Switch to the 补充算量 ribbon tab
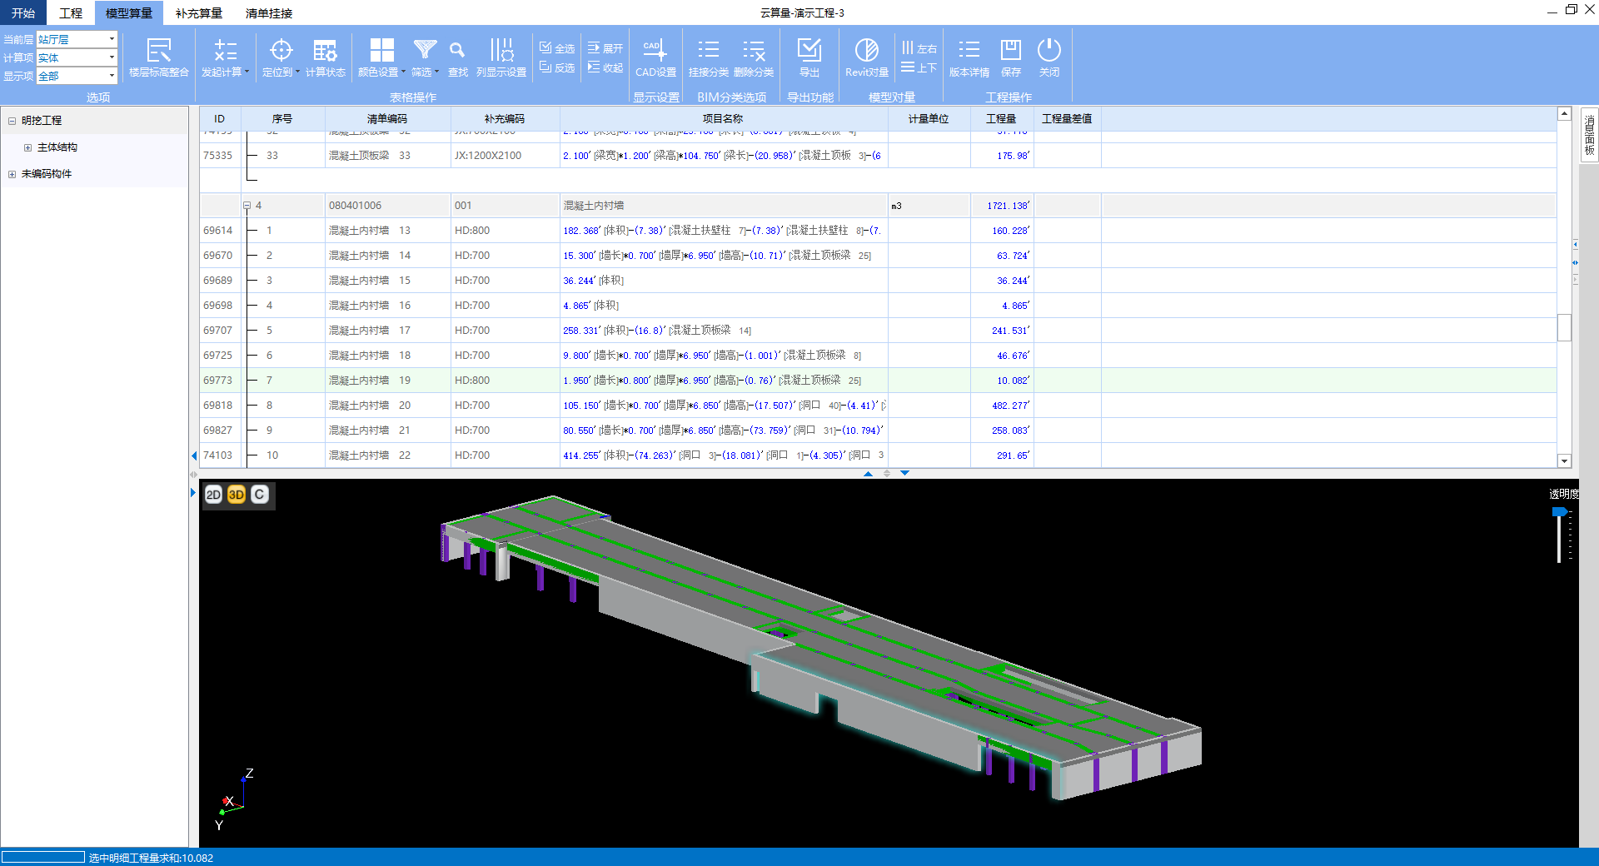This screenshot has height=866, width=1599. pos(198,13)
